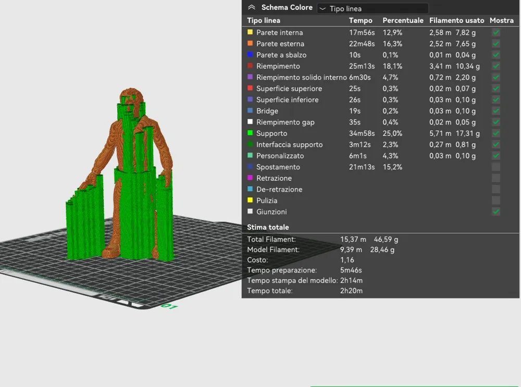Image resolution: width=521 pixels, height=387 pixels.
Task: Click the Tempo stampa del modello value 2h14m
Action: 351,281
